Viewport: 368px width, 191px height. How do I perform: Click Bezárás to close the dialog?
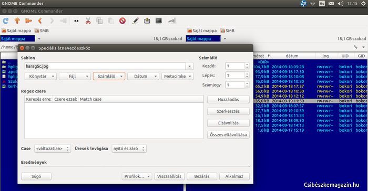[x=202, y=176]
